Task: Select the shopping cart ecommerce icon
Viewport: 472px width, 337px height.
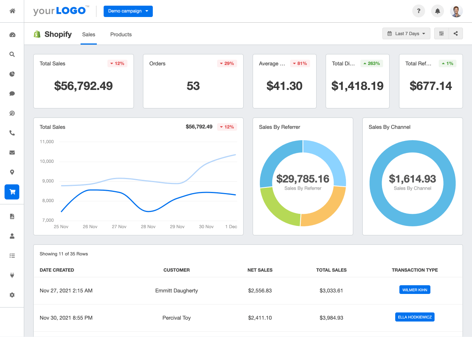Action: click(12, 192)
